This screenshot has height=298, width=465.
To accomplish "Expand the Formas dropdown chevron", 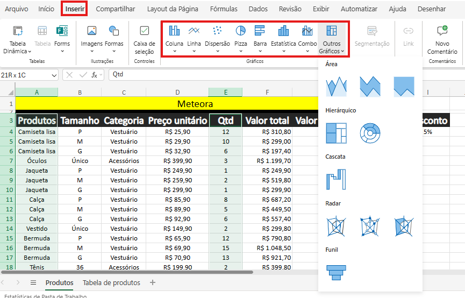I will pyautogui.click(x=114, y=51).
